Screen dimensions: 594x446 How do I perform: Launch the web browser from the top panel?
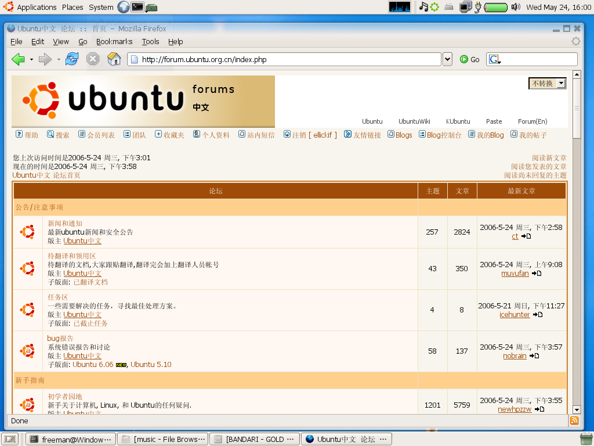(x=123, y=7)
